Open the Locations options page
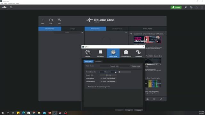 pyautogui.click(x=100, y=53)
